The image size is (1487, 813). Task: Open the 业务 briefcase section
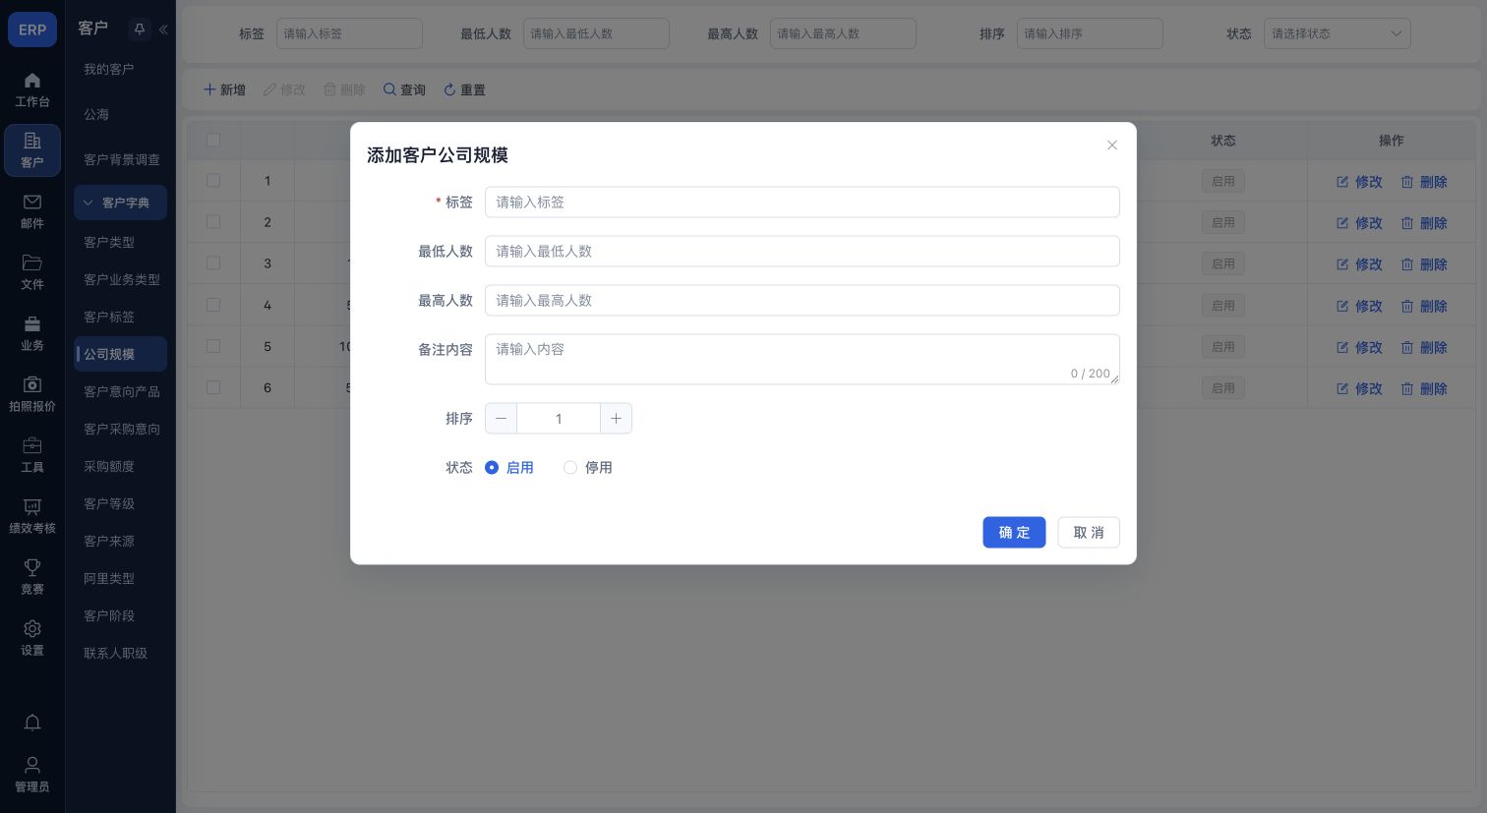click(x=32, y=333)
